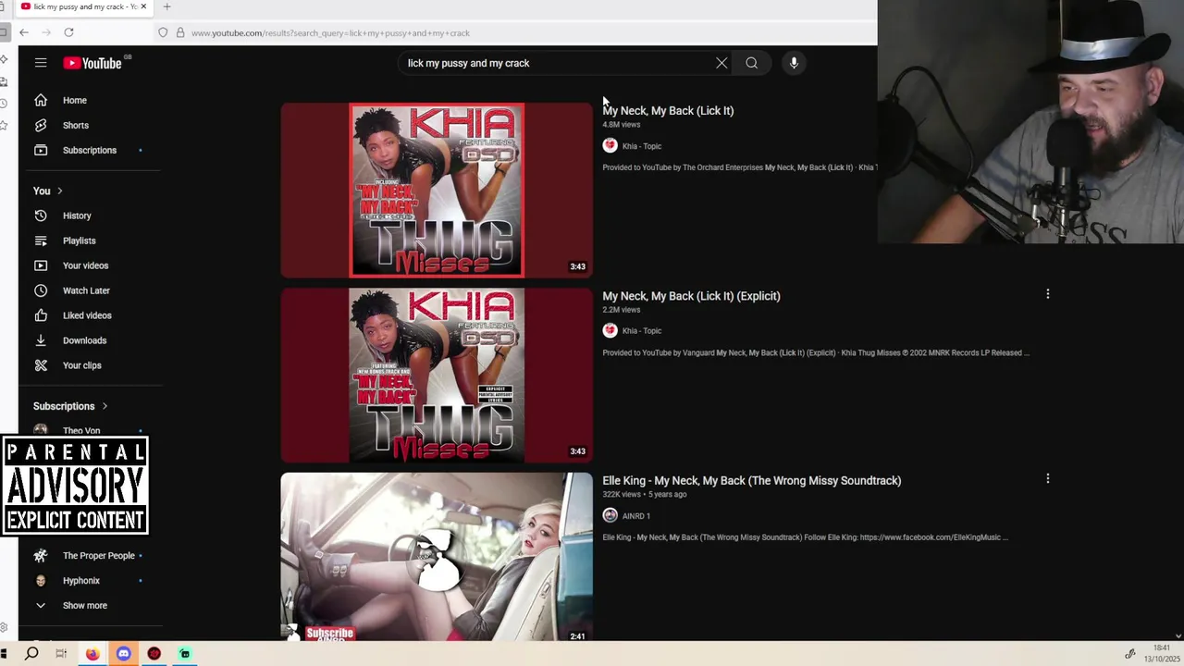Open Home in the YouTube sidebar
Viewport: 1184px width, 666px height.
[74, 100]
